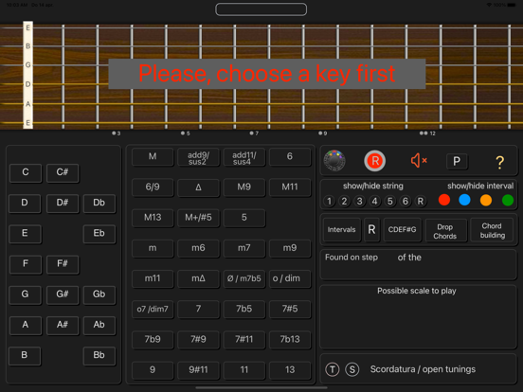The image size is (523, 392).
Task: Tap the circled T tuning icon
Action: (333, 369)
